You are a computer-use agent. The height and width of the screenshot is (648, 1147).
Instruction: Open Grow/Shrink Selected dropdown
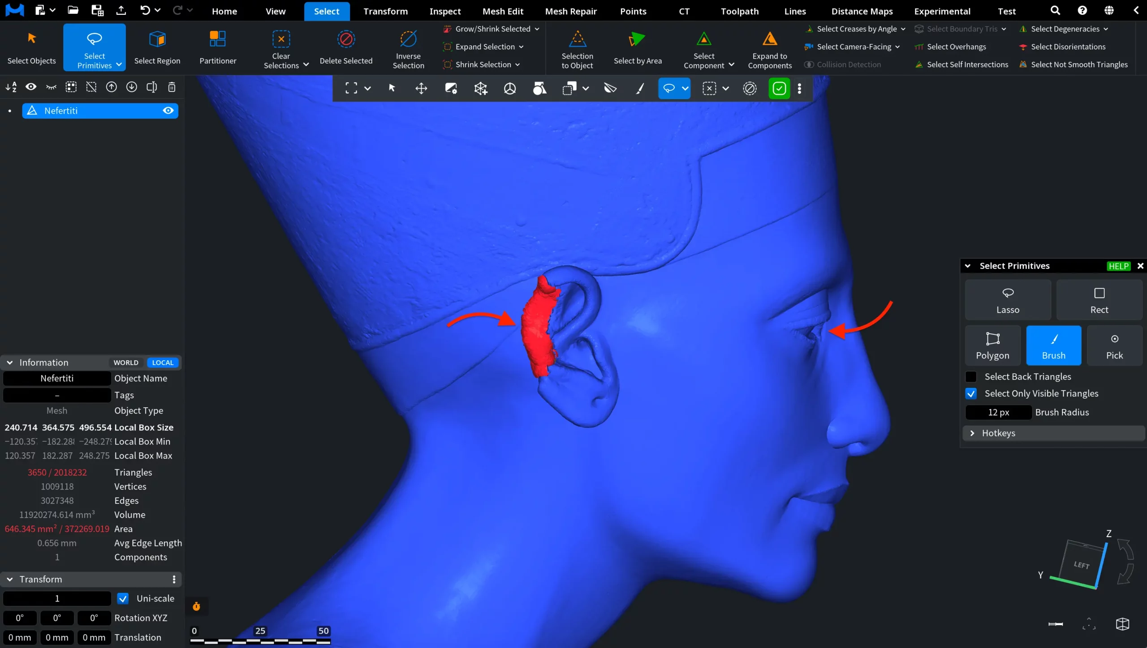click(537, 29)
